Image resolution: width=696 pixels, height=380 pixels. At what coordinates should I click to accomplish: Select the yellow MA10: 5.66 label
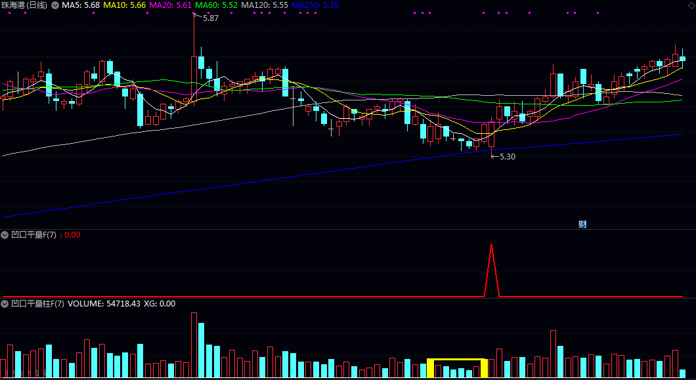(x=125, y=5)
